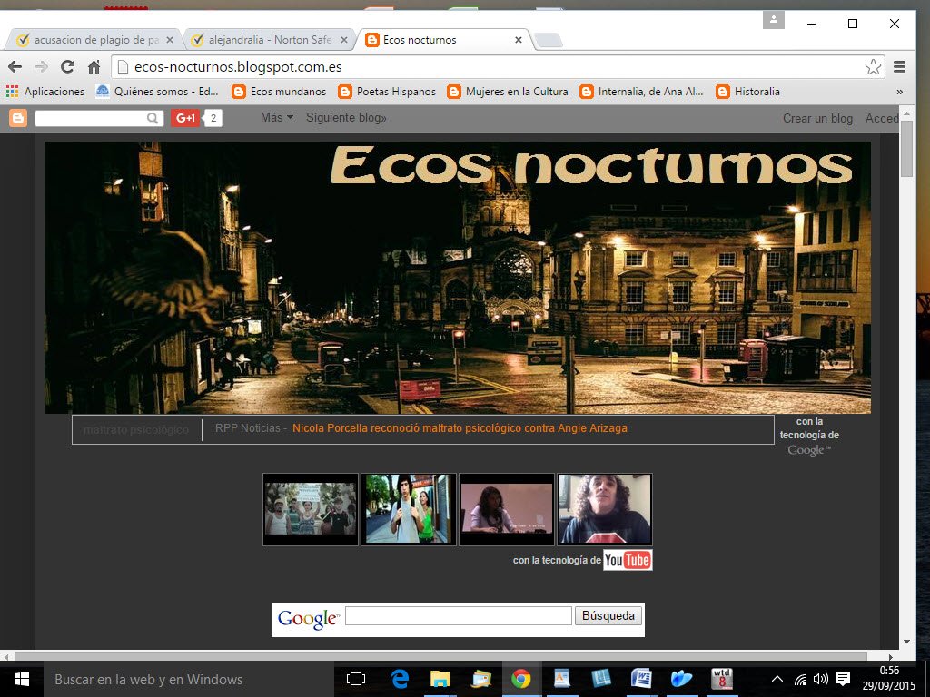Click the orange Blogger logo icon
The width and height of the screenshot is (930, 697).
click(18, 118)
